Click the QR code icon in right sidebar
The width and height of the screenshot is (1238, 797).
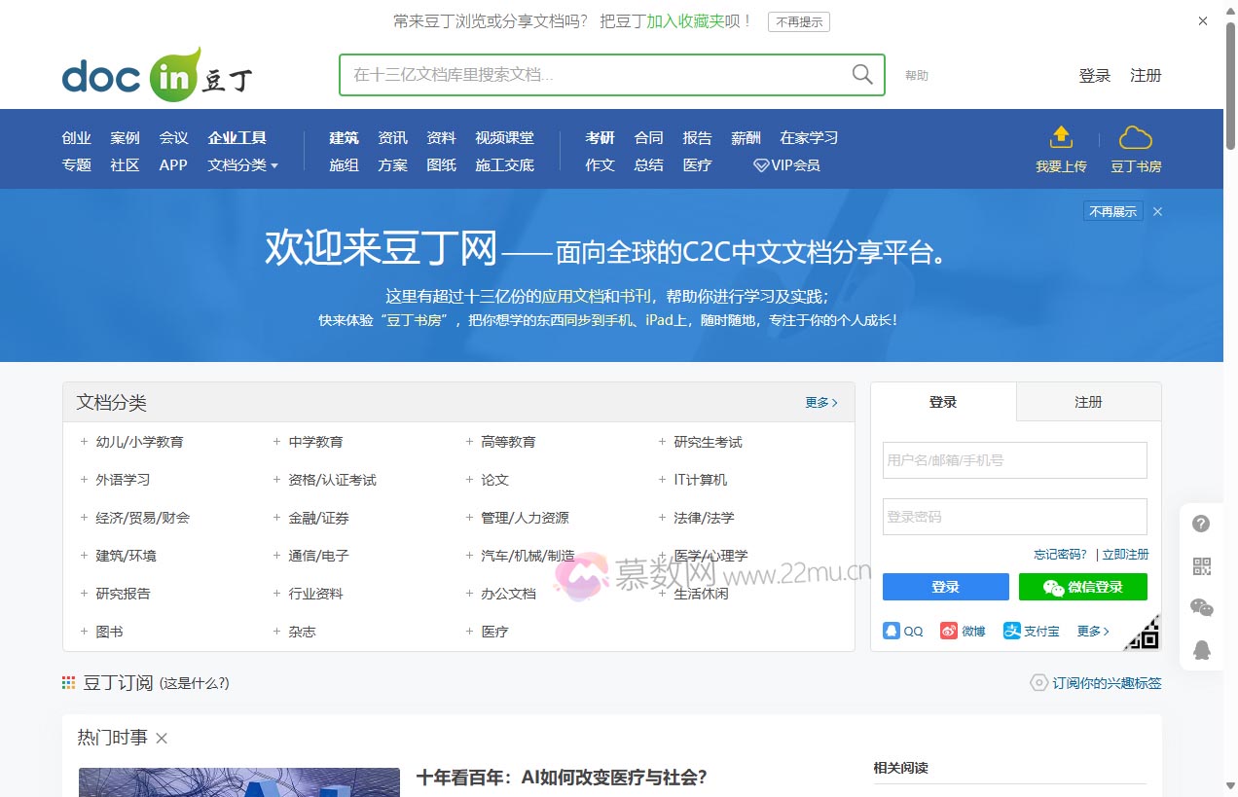pos(1202,565)
